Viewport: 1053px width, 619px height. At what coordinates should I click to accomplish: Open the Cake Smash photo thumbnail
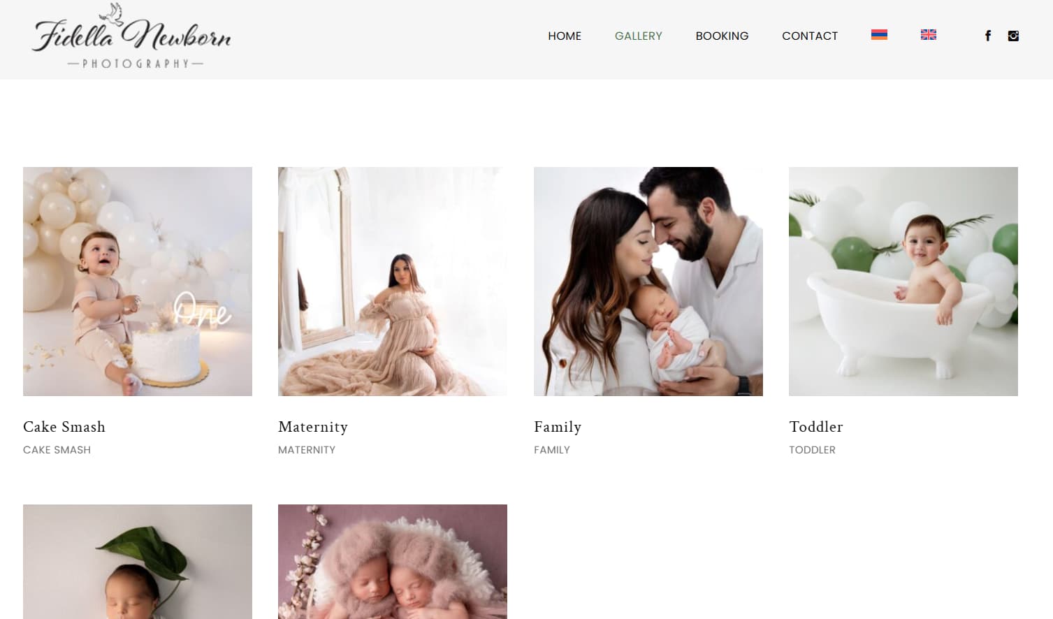(x=138, y=281)
